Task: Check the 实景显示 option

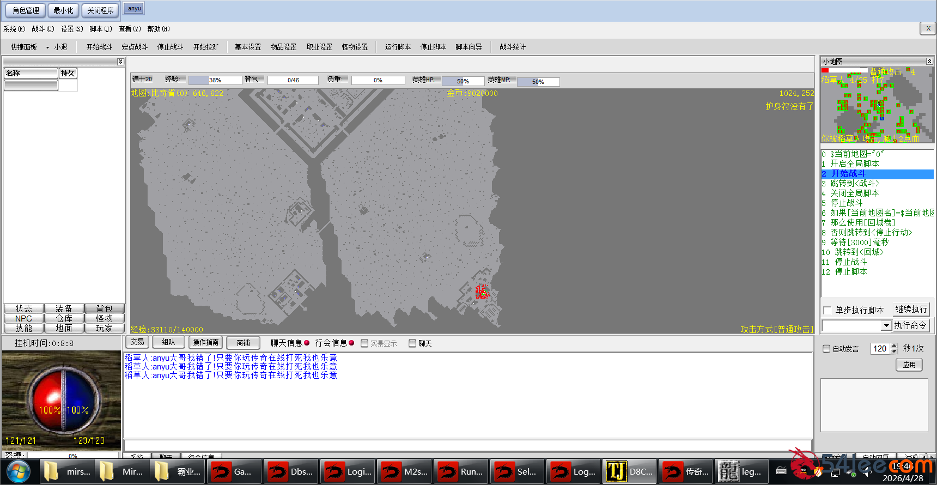Action: [364, 343]
